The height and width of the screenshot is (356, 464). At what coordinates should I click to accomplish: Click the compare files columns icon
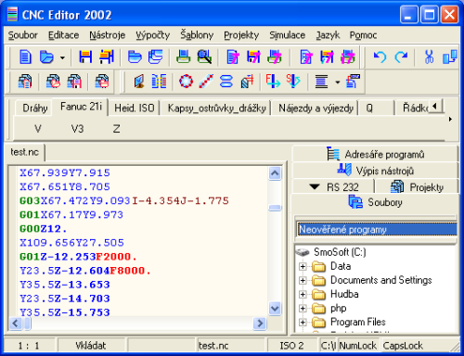(x=159, y=82)
